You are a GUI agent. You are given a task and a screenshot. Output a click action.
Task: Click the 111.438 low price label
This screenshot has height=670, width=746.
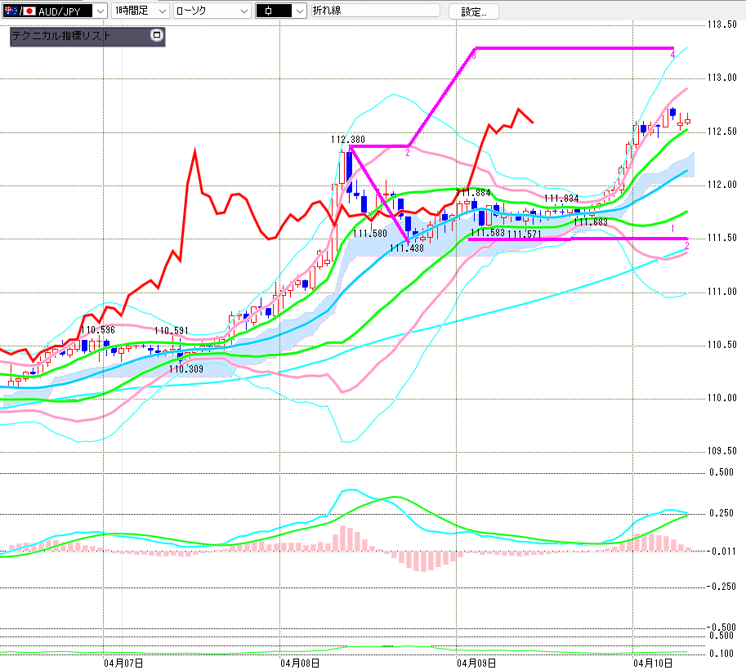tap(406, 248)
